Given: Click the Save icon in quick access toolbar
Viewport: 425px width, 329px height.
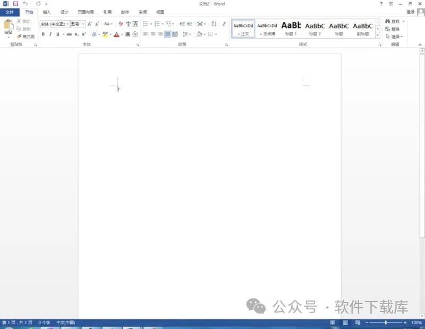Looking at the screenshot, I should (x=15, y=4).
